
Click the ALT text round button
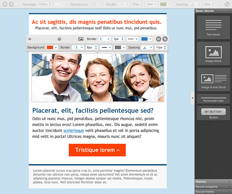point(159,39)
